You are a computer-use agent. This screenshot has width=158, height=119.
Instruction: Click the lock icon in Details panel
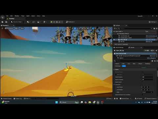point(156,51)
